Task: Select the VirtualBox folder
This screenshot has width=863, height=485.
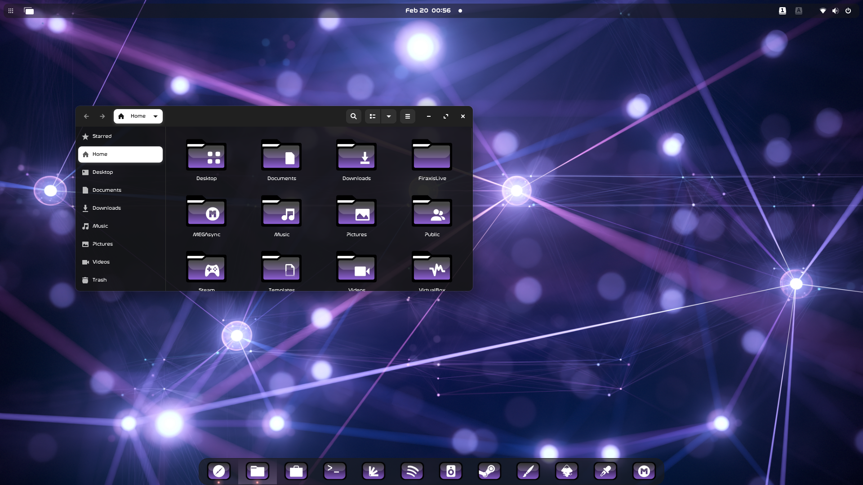Action: tap(432, 268)
